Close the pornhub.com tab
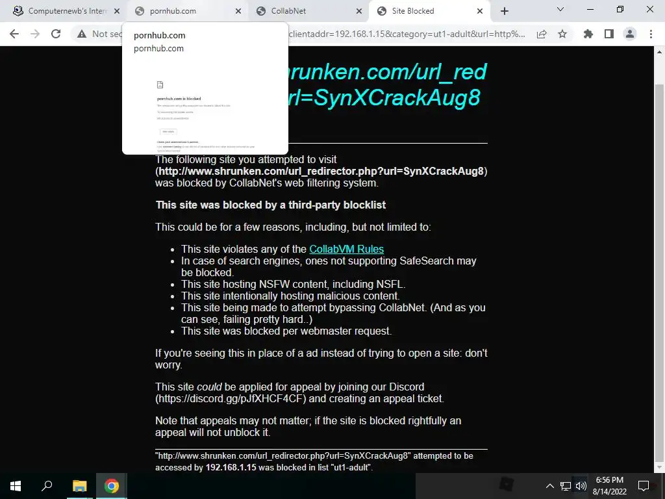Viewport: 665px width, 499px height. [x=238, y=11]
